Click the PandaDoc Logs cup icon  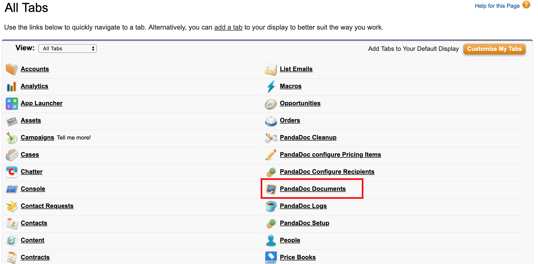[271, 206]
